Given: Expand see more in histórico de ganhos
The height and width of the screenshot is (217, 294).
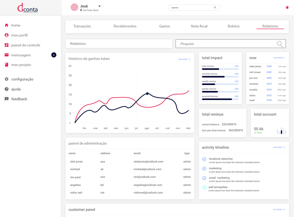Looking at the screenshot, I should [184, 59].
